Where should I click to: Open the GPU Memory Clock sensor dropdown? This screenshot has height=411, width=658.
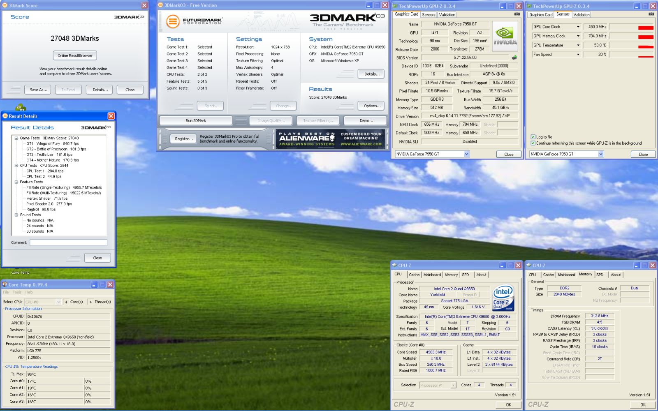point(578,36)
